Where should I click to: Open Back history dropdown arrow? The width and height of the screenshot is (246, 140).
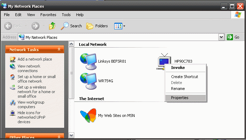coord(26,26)
